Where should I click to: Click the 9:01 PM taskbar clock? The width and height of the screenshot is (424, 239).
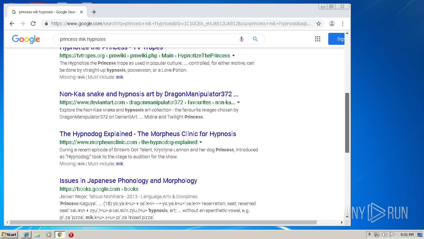(x=407, y=235)
